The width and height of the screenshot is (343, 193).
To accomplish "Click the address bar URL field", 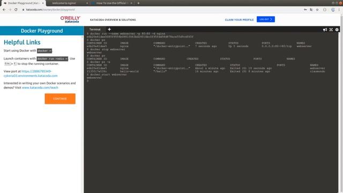I will (162, 10).
